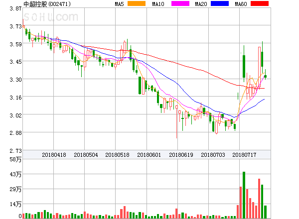299x219 pixels.
Task: Select the 20180601 date marker
Action: coord(149,155)
